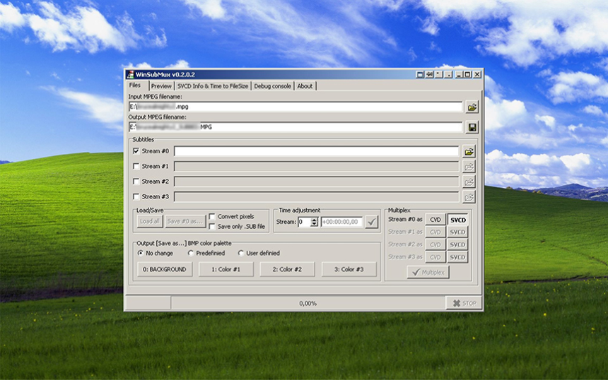The height and width of the screenshot is (380, 608).
Task: Minimize the WinSubMux window
Action: tap(459, 74)
